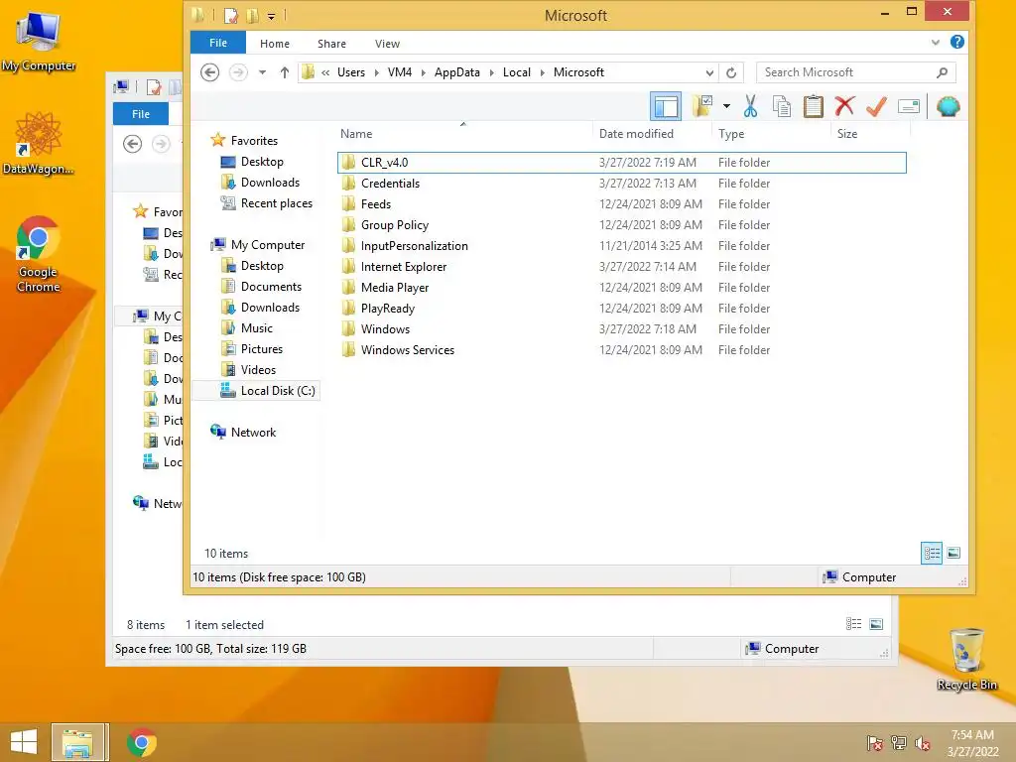Switch to the Share ribbon tab
Image resolution: width=1016 pixels, height=762 pixels.
331,44
